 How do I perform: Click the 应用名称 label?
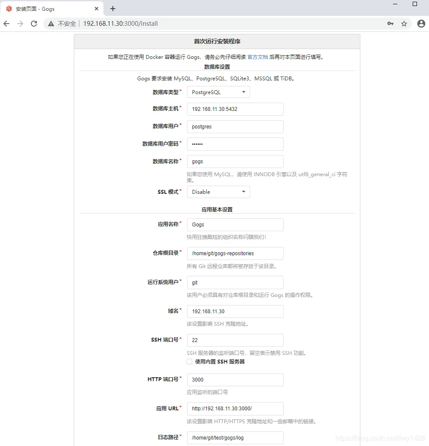[x=168, y=224]
